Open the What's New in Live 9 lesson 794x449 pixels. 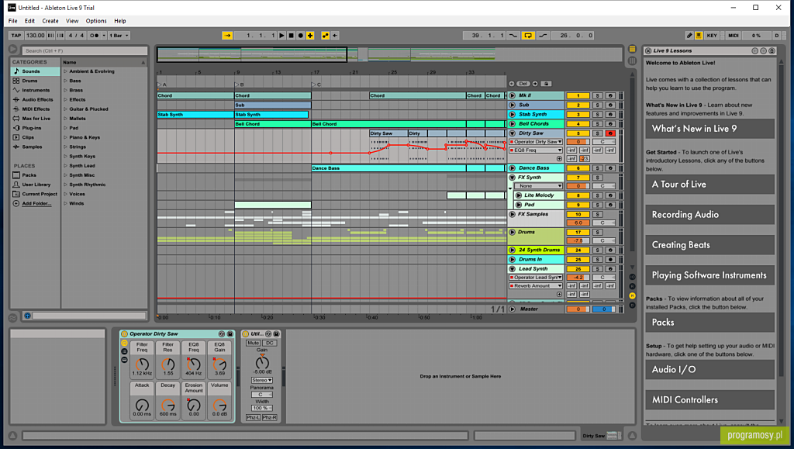tap(709, 129)
